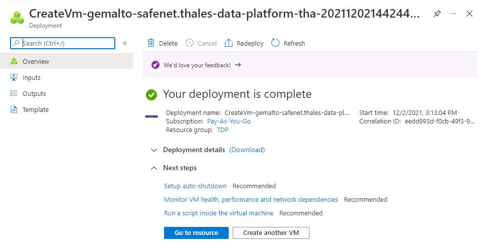The height and width of the screenshot is (251, 483).
Task: Click the green checkmark success icon
Action: coord(151,95)
